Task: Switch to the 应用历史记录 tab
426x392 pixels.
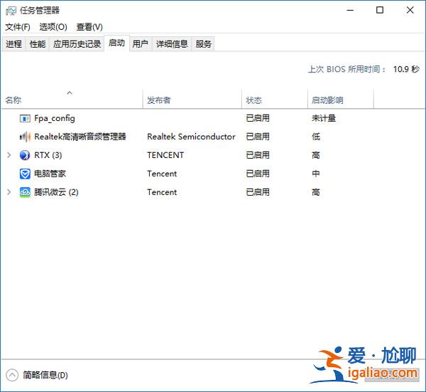Action: [x=77, y=44]
